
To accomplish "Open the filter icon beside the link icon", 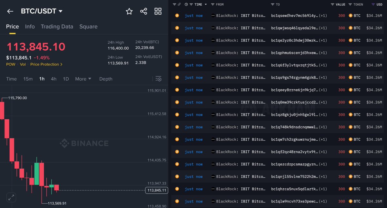I will point(174,5).
